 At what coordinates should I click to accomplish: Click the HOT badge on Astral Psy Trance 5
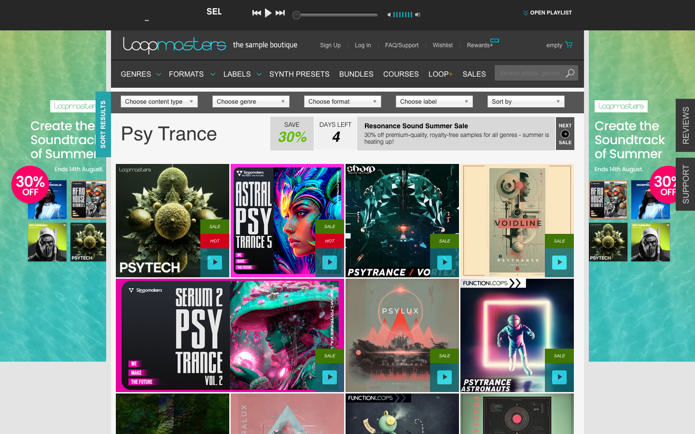330,241
